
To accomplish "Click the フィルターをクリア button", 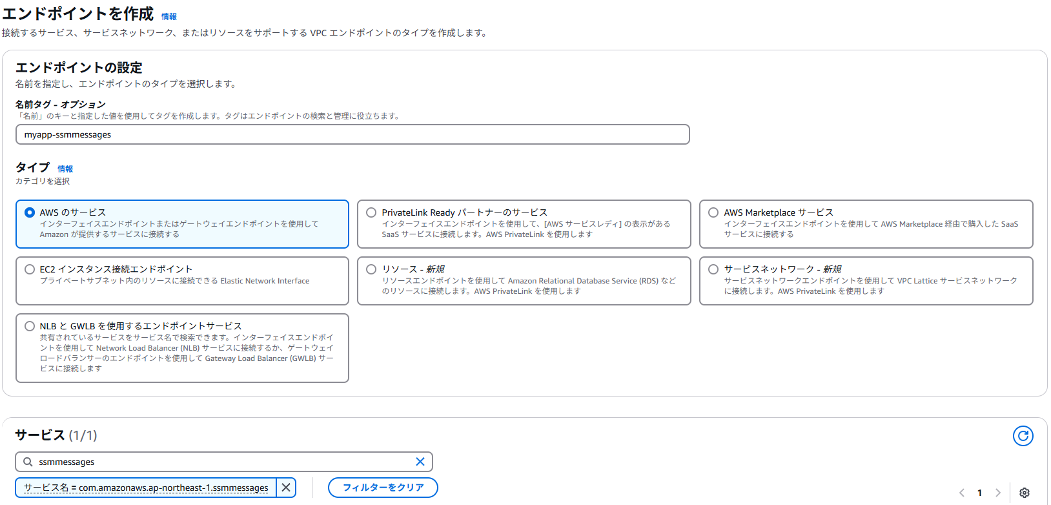I will tap(383, 488).
